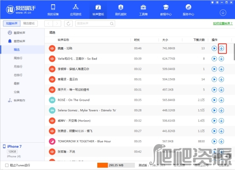
Task: Play the 509.04KB ringtone
Action: click(214, 69)
